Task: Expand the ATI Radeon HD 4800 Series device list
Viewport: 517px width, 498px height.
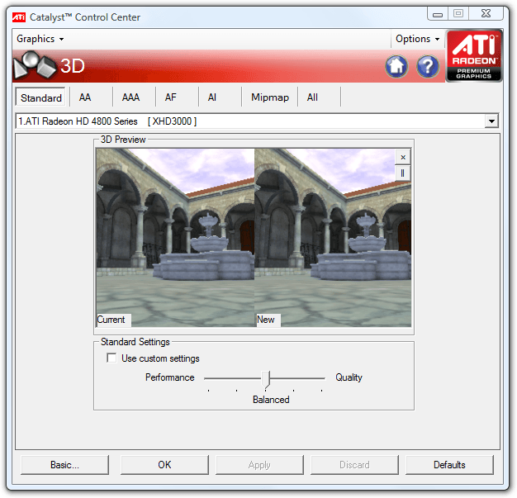Action: [x=491, y=121]
